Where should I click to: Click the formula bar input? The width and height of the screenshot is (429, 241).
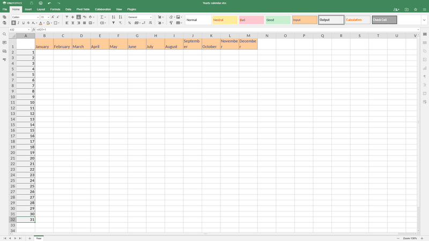(227, 29)
